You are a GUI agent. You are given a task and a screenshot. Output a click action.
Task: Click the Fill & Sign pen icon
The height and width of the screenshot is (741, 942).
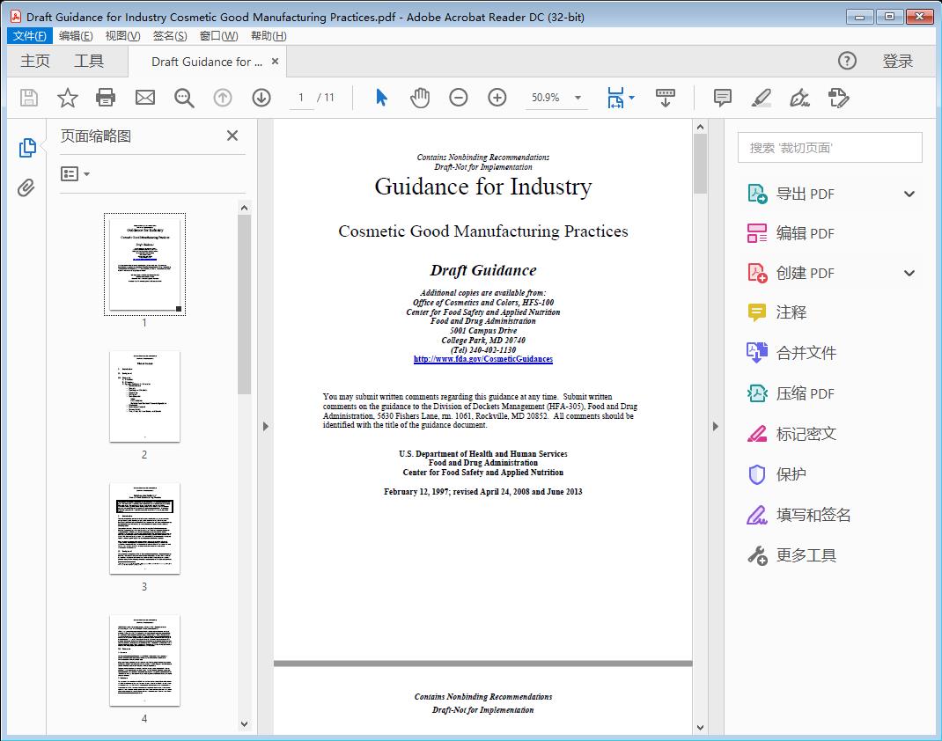click(x=799, y=98)
